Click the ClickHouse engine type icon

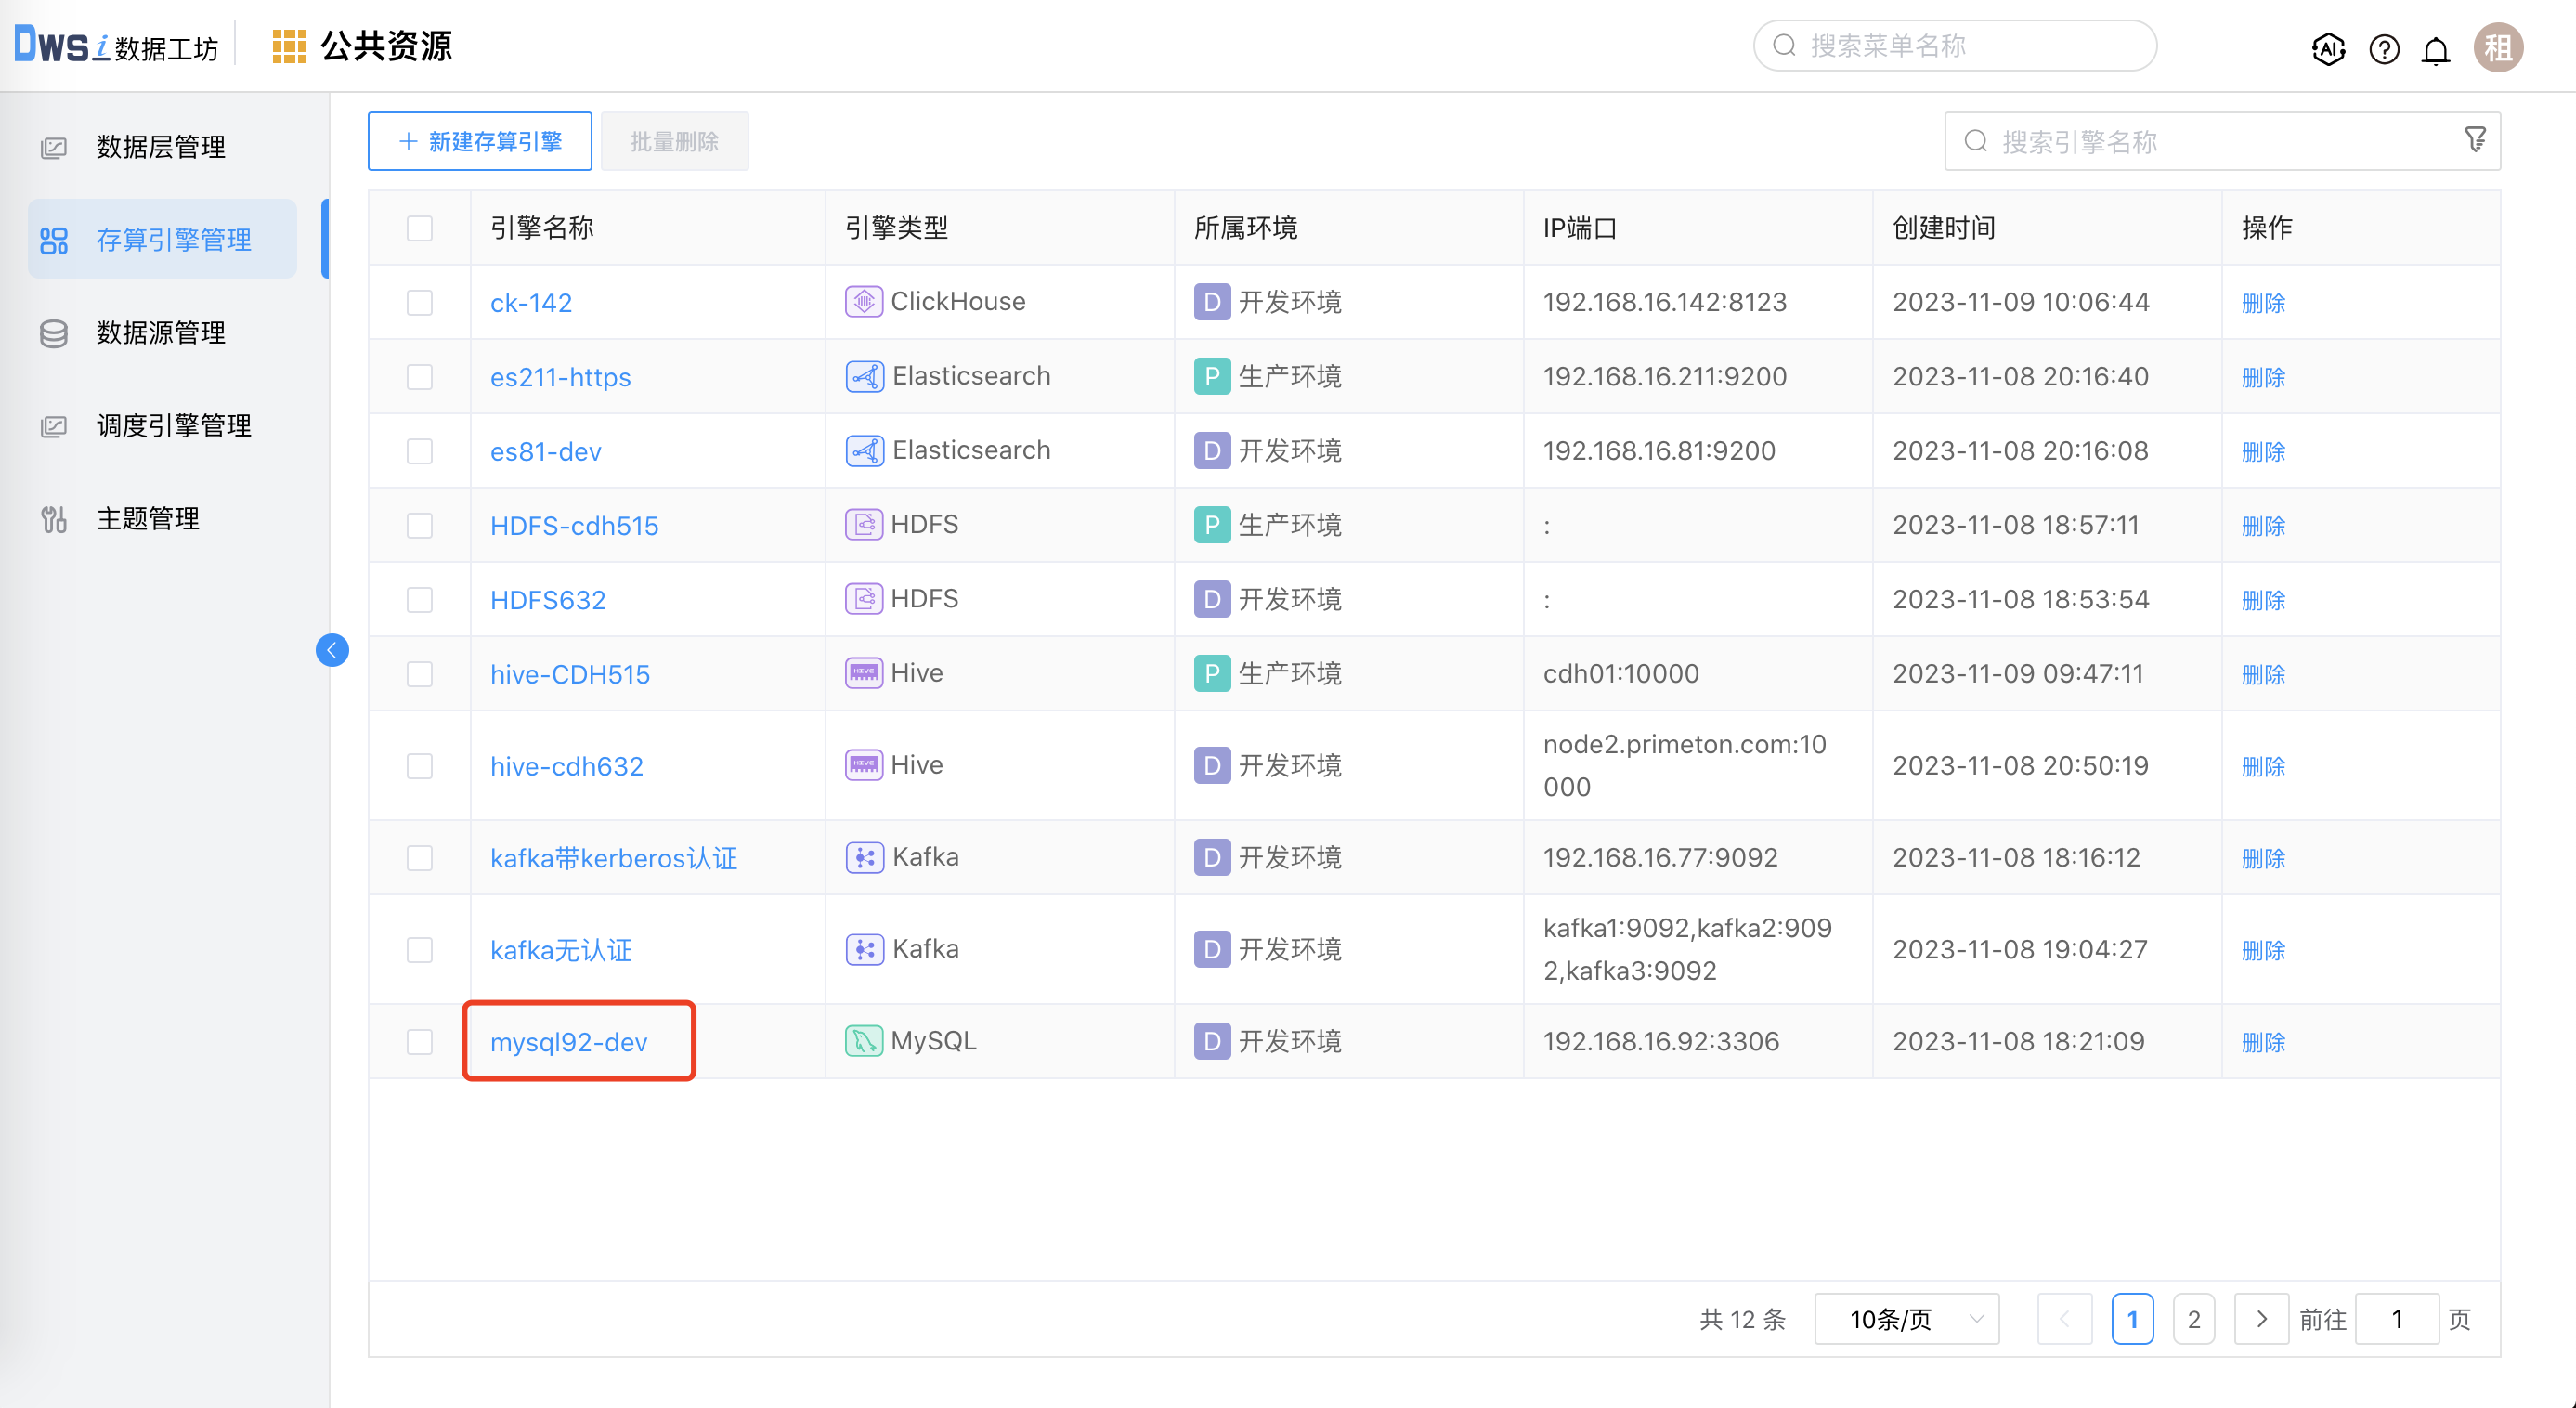coord(863,302)
